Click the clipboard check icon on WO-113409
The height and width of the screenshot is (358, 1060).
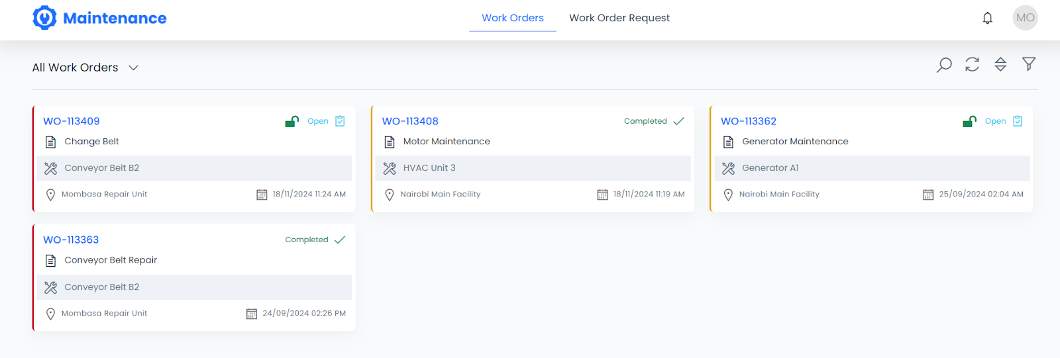click(x=340, y=121)
